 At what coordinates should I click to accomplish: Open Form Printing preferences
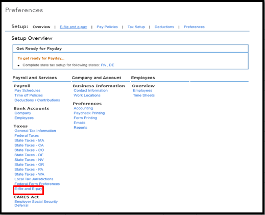(85, 118)
